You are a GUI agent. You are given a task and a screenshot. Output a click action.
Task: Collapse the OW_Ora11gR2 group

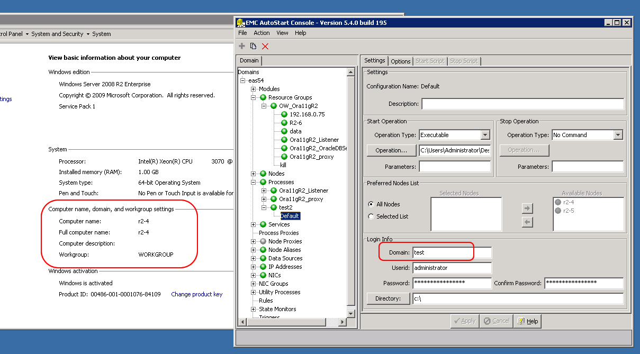tap(264, 106)
